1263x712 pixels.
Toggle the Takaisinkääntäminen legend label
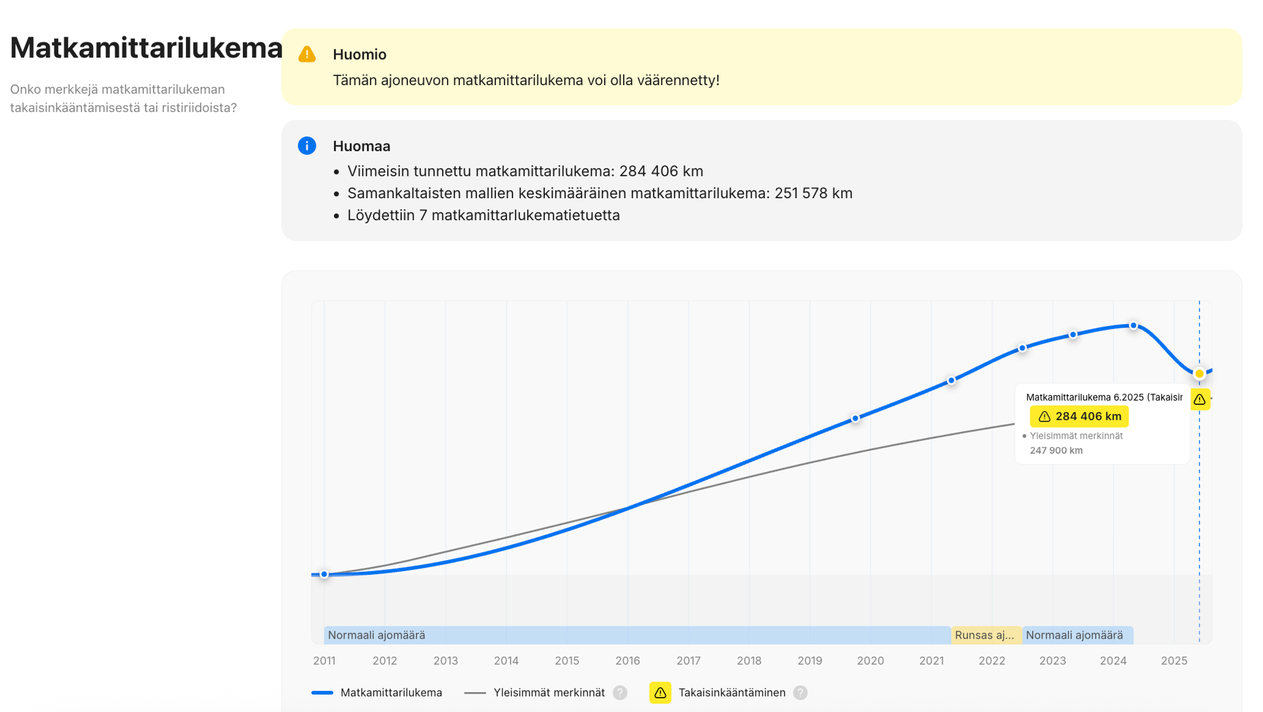[x=731, y=692]
